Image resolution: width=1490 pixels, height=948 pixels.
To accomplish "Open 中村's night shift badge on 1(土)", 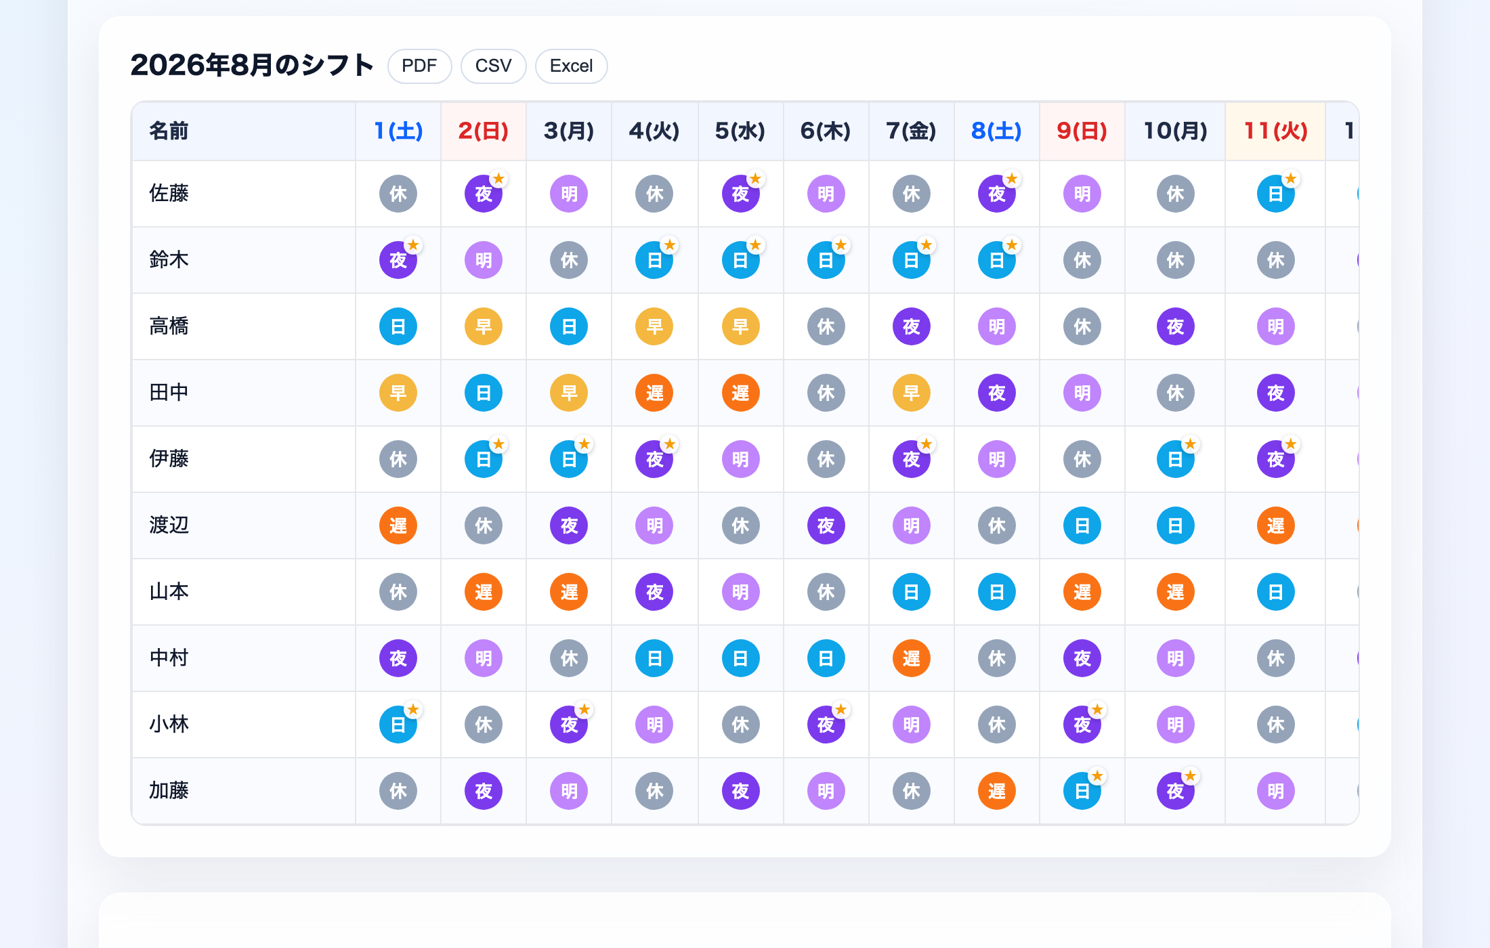I will point(398,658).
